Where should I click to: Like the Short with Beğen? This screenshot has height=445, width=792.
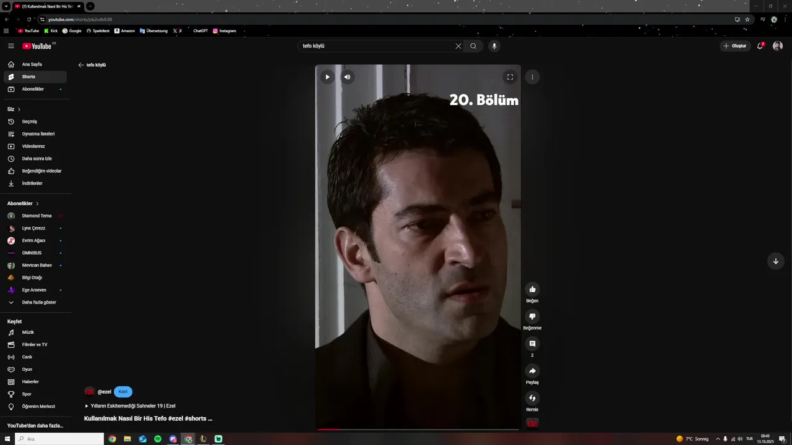532,289
